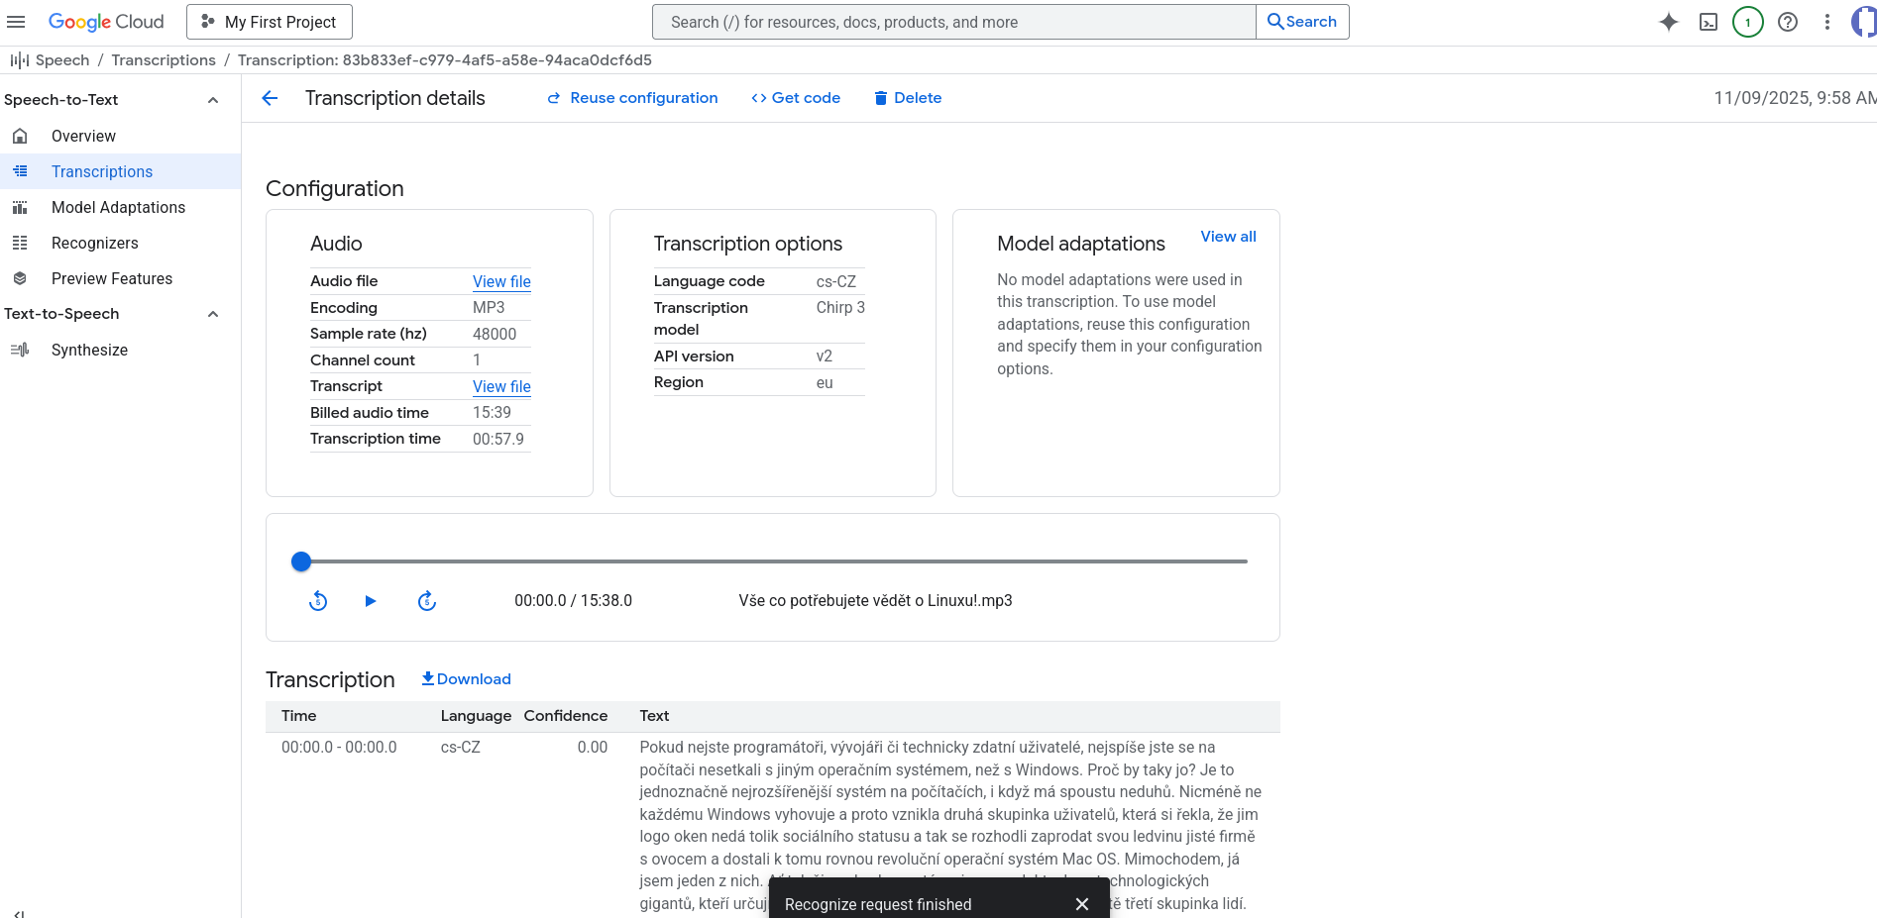Screen dimensions: 1877x918
Task: Collapse the Text-to-Speech section
Action: pos(213,314)
